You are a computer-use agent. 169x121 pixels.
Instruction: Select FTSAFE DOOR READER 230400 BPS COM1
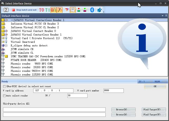click(x=36, y=60)
